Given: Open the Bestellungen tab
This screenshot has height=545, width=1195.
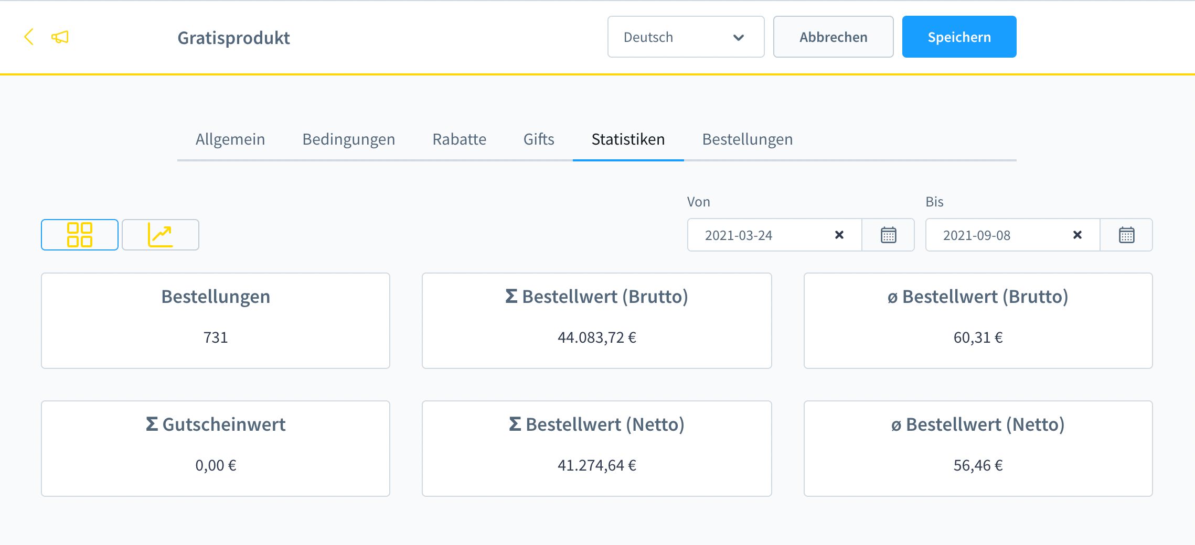Looking at the screenshot, I should pyautogui.click(x=748, y=139).
